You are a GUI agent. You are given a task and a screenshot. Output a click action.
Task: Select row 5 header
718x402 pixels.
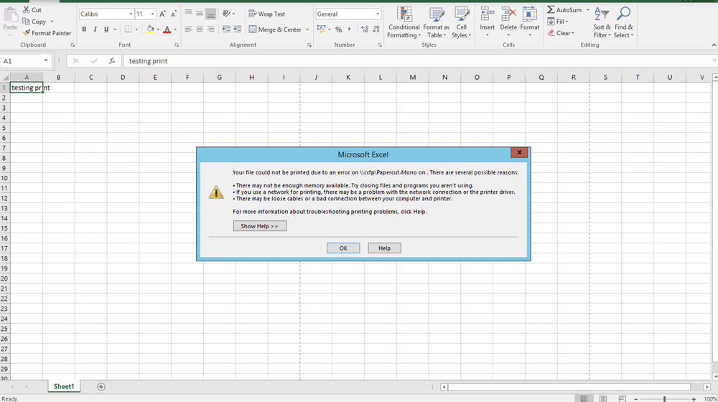point(4,128)
